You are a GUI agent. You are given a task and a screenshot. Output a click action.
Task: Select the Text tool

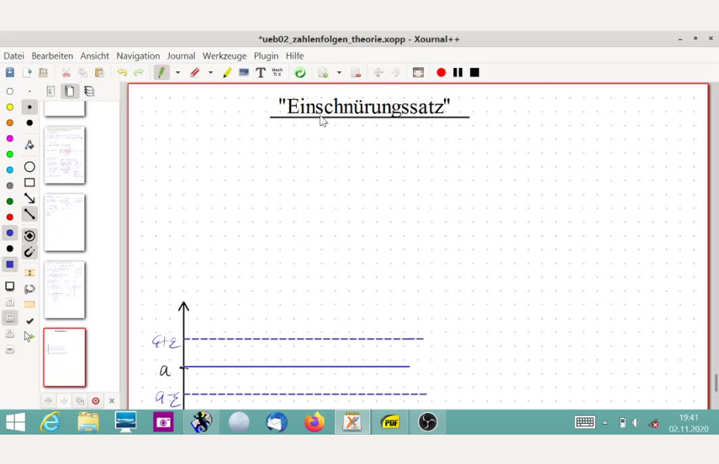pos(260,72)
